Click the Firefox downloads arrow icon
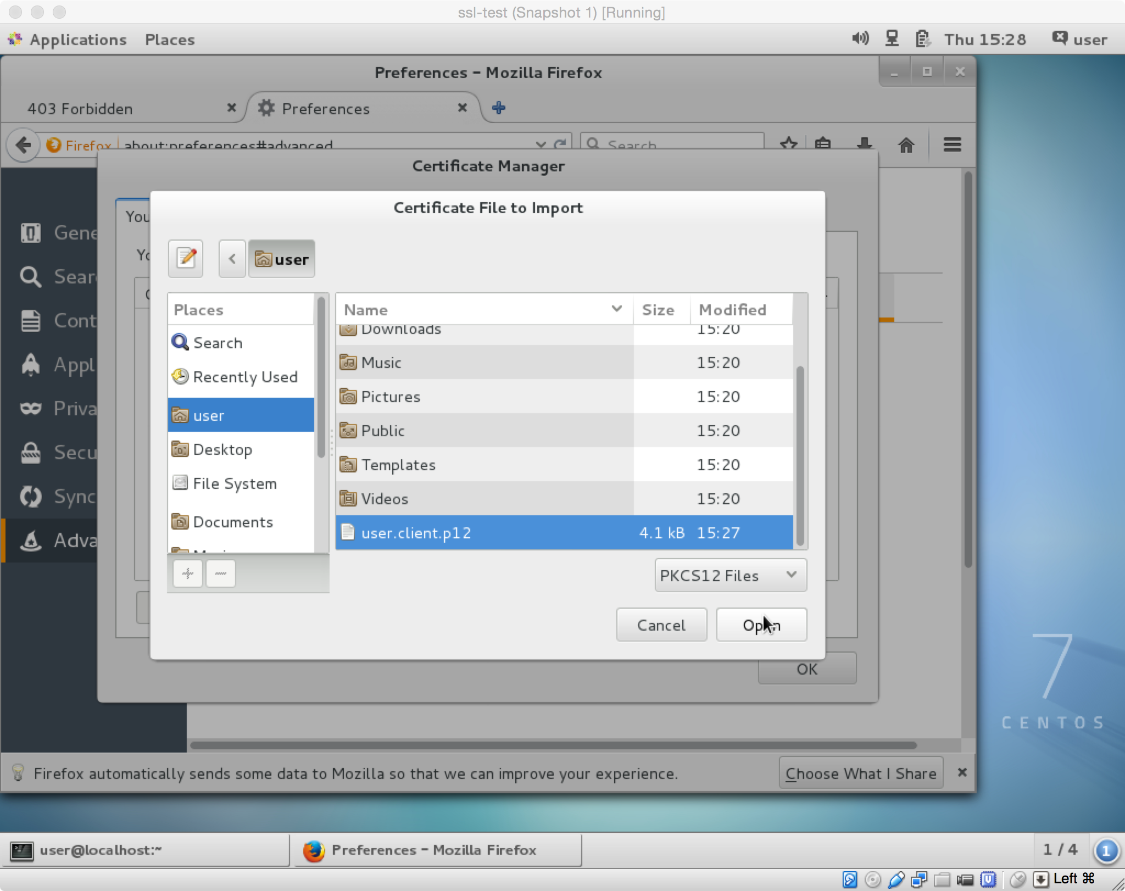The image size is (1125, 891). point(864,144)
